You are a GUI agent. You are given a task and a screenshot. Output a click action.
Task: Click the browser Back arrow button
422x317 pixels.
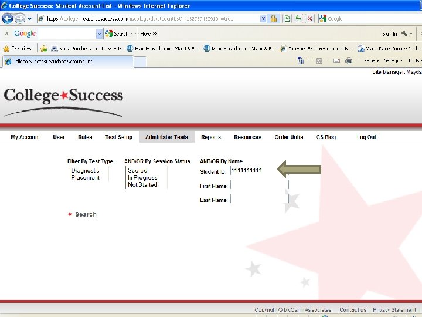pyautogui.click(x=7, y=19)
